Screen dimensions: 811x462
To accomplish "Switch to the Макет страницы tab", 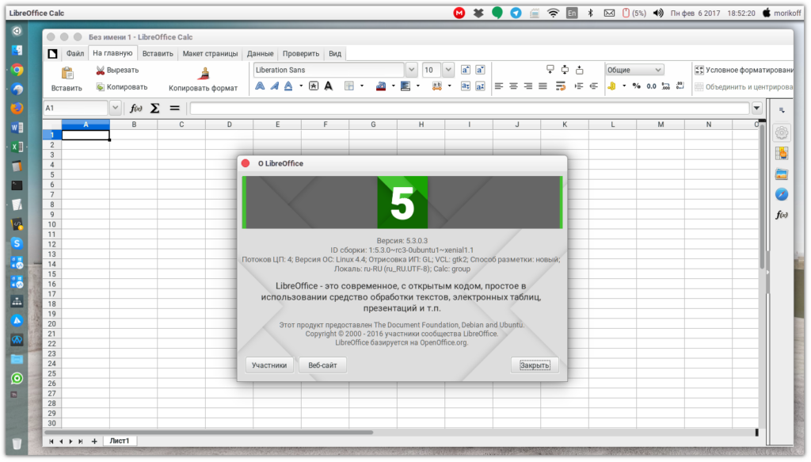I will click(x=210, y=54).
